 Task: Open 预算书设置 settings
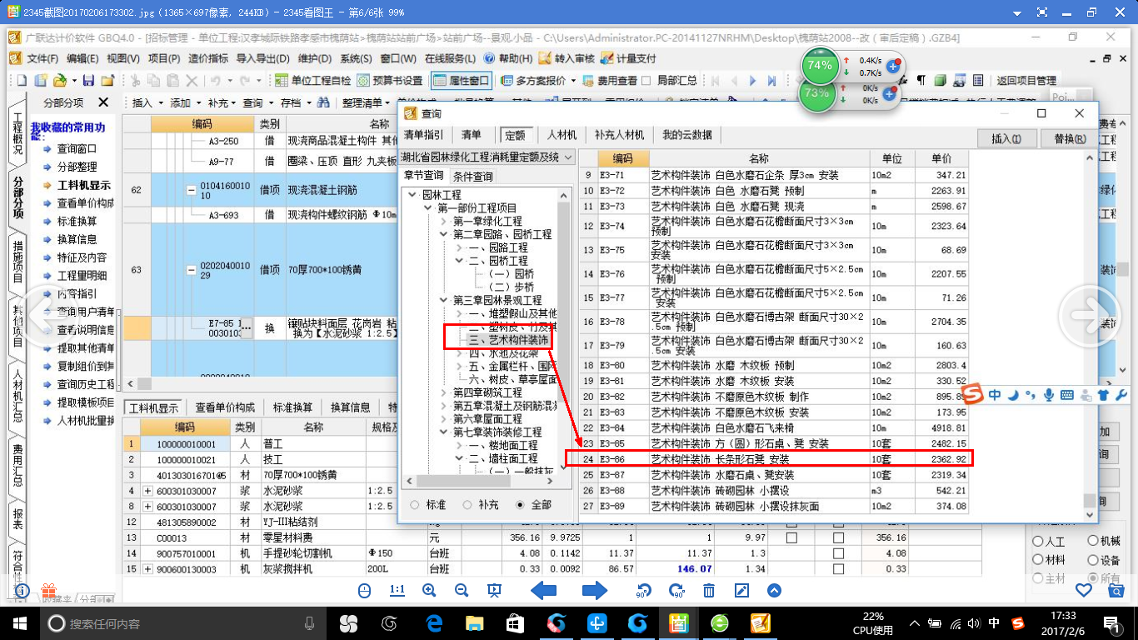point(390,81)
